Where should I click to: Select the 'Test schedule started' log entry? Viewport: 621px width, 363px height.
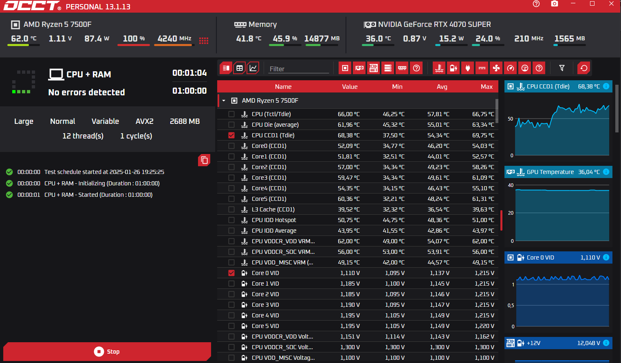point(104,172)
